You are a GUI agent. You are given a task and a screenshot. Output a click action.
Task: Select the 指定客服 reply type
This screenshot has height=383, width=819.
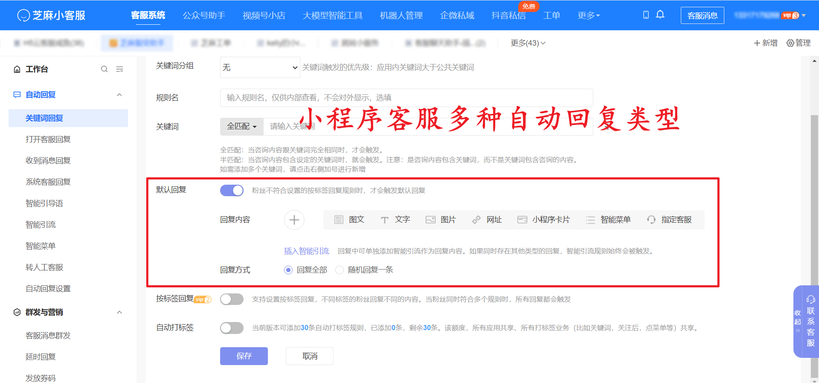click(669, 220)
